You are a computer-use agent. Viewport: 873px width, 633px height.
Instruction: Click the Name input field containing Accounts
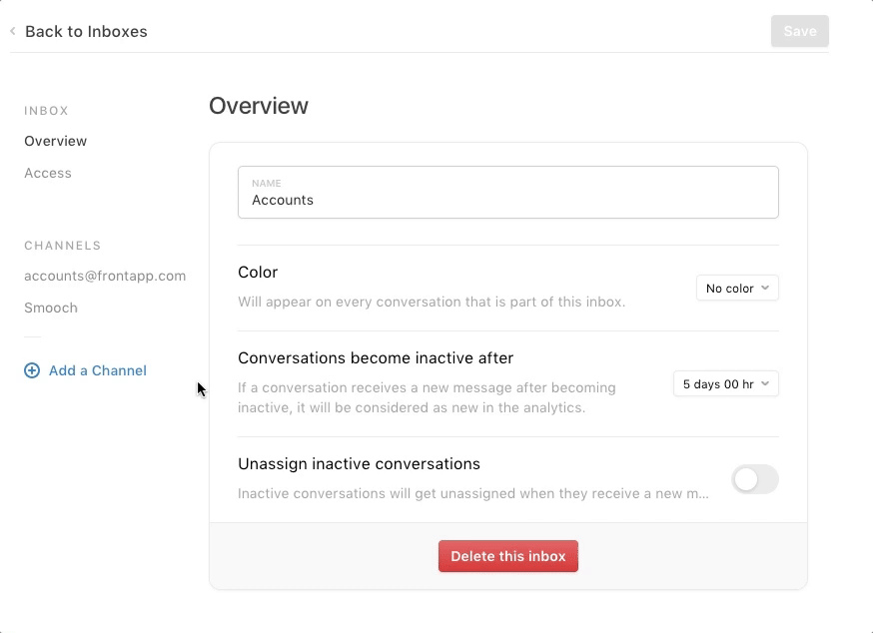[x=508, y=192]
